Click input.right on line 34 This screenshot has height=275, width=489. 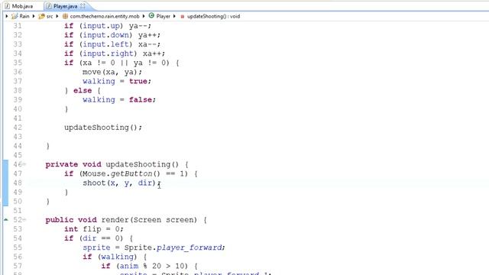point(108,53)
